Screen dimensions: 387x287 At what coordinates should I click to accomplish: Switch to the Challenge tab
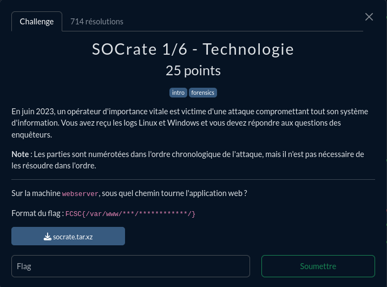click(37, 22)
